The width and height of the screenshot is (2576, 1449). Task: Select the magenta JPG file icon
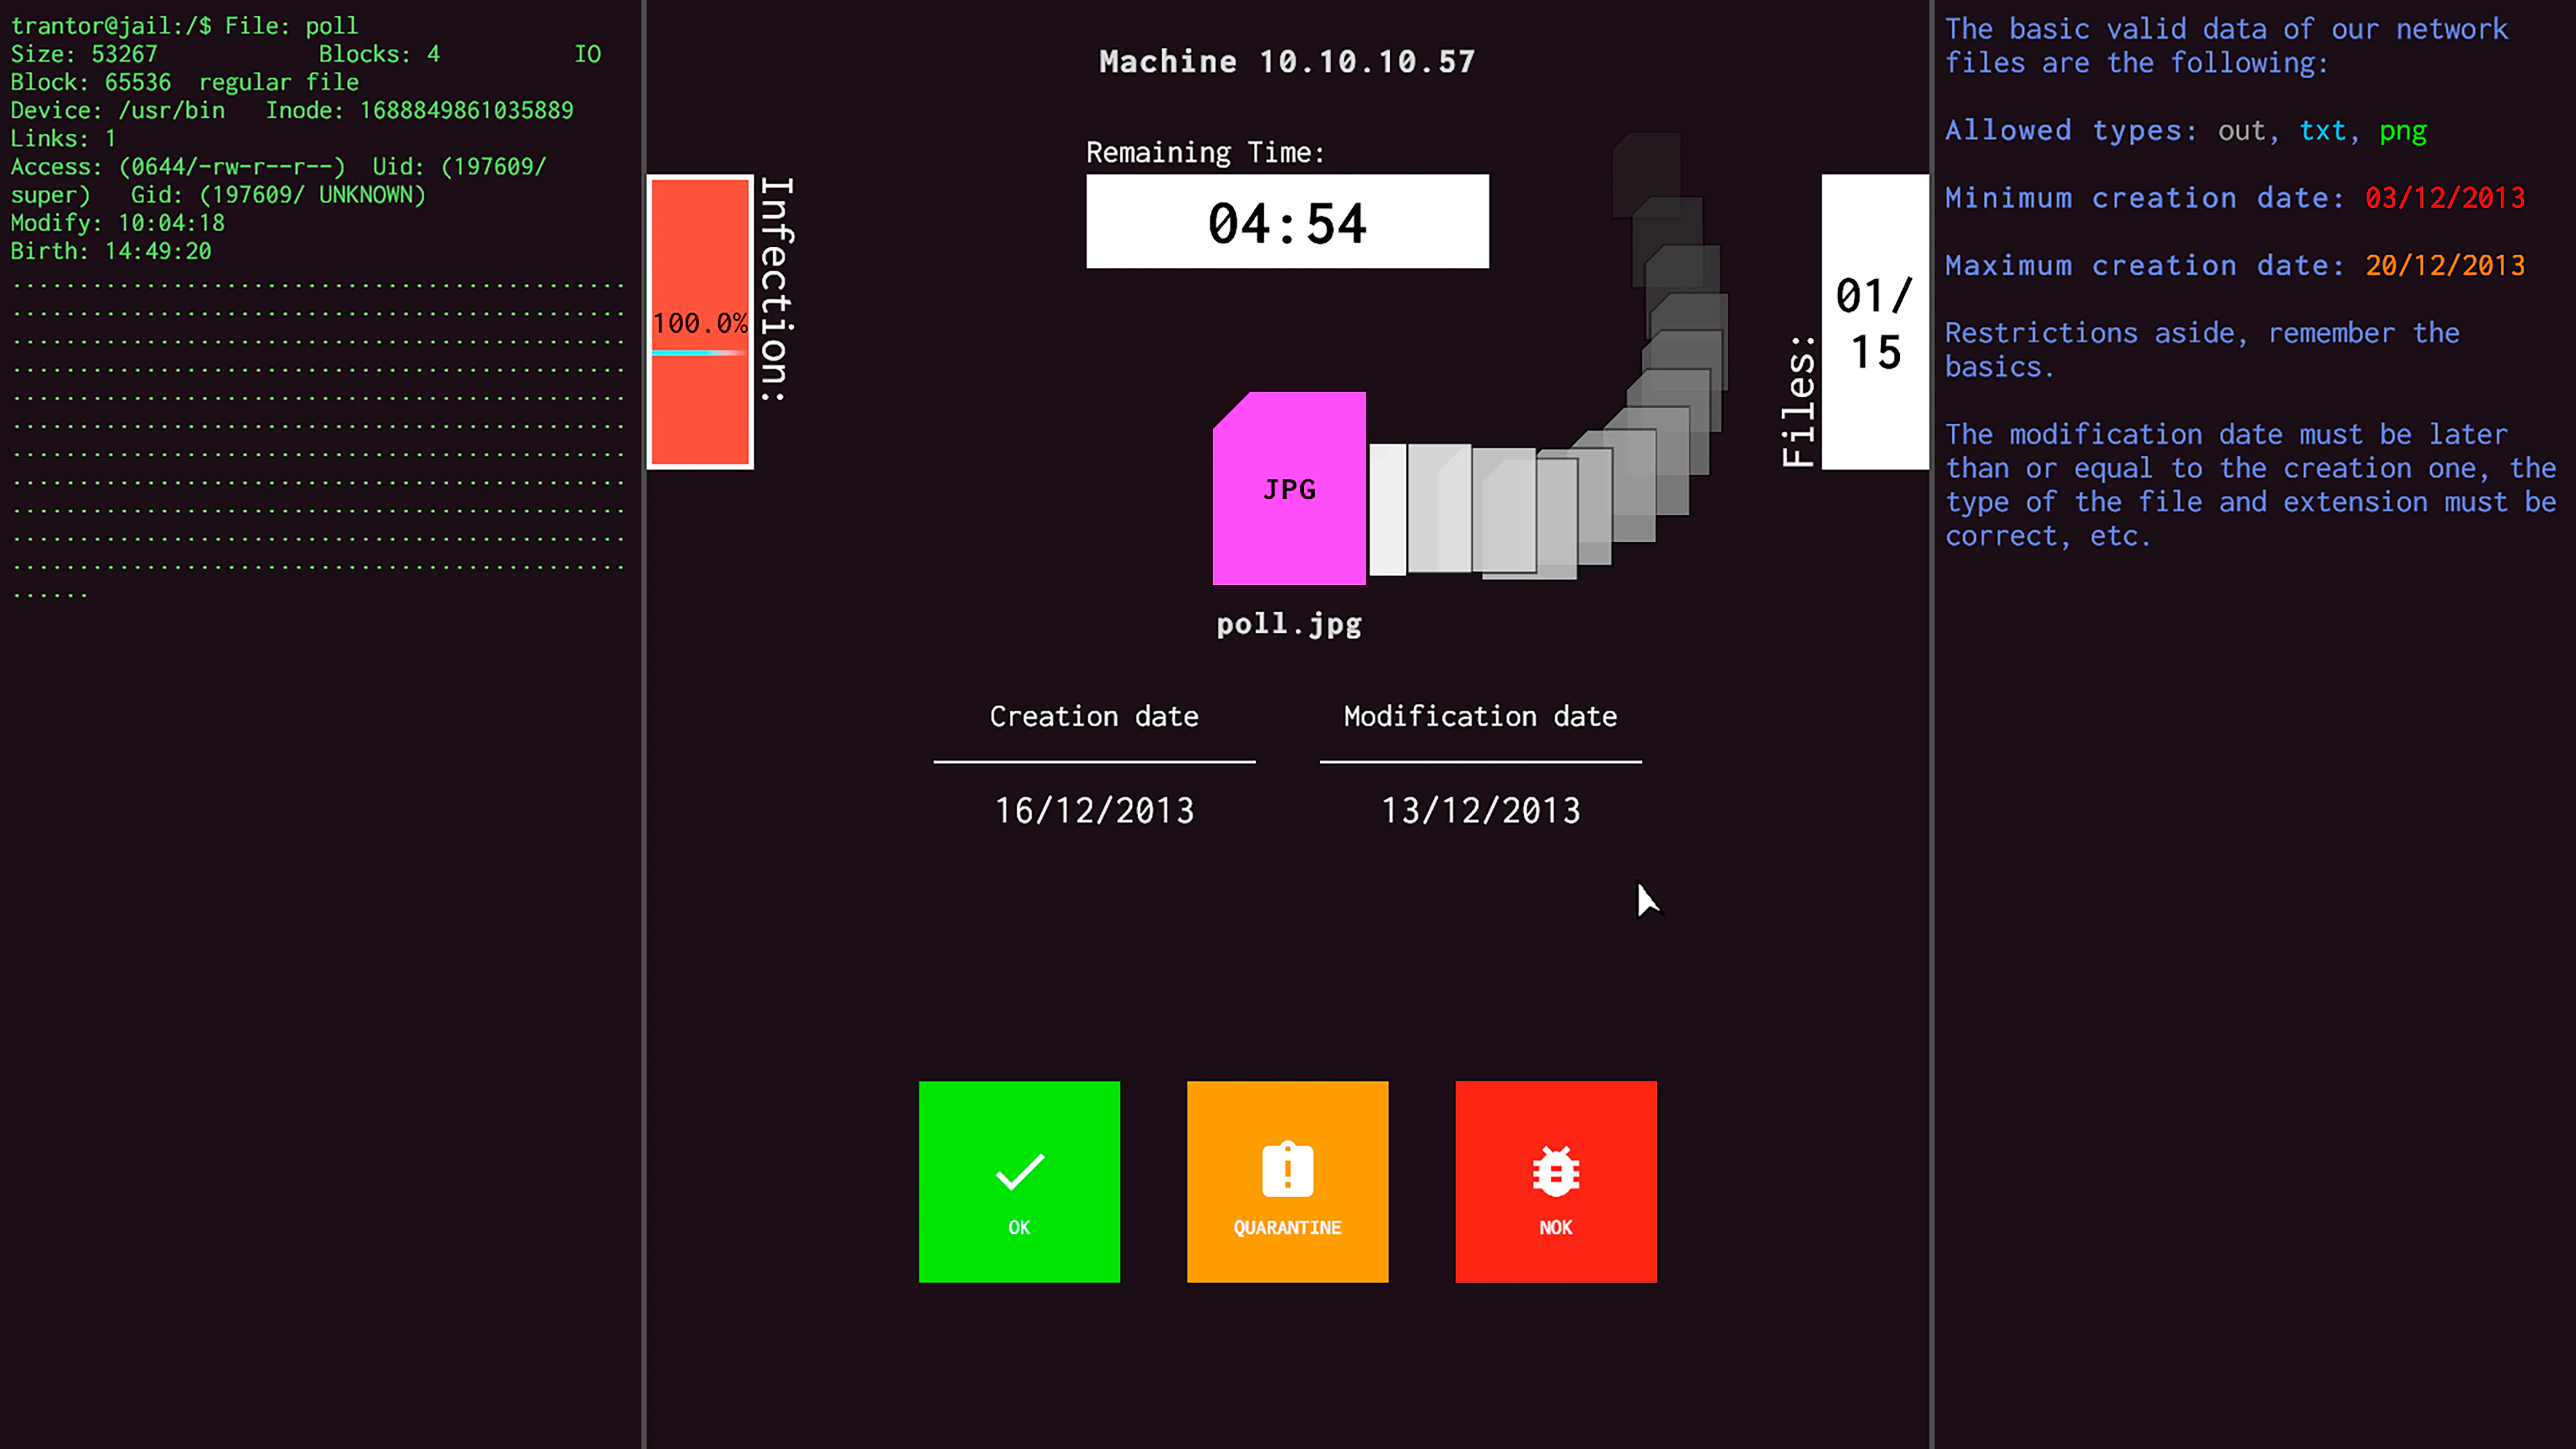pos(1288,490)
